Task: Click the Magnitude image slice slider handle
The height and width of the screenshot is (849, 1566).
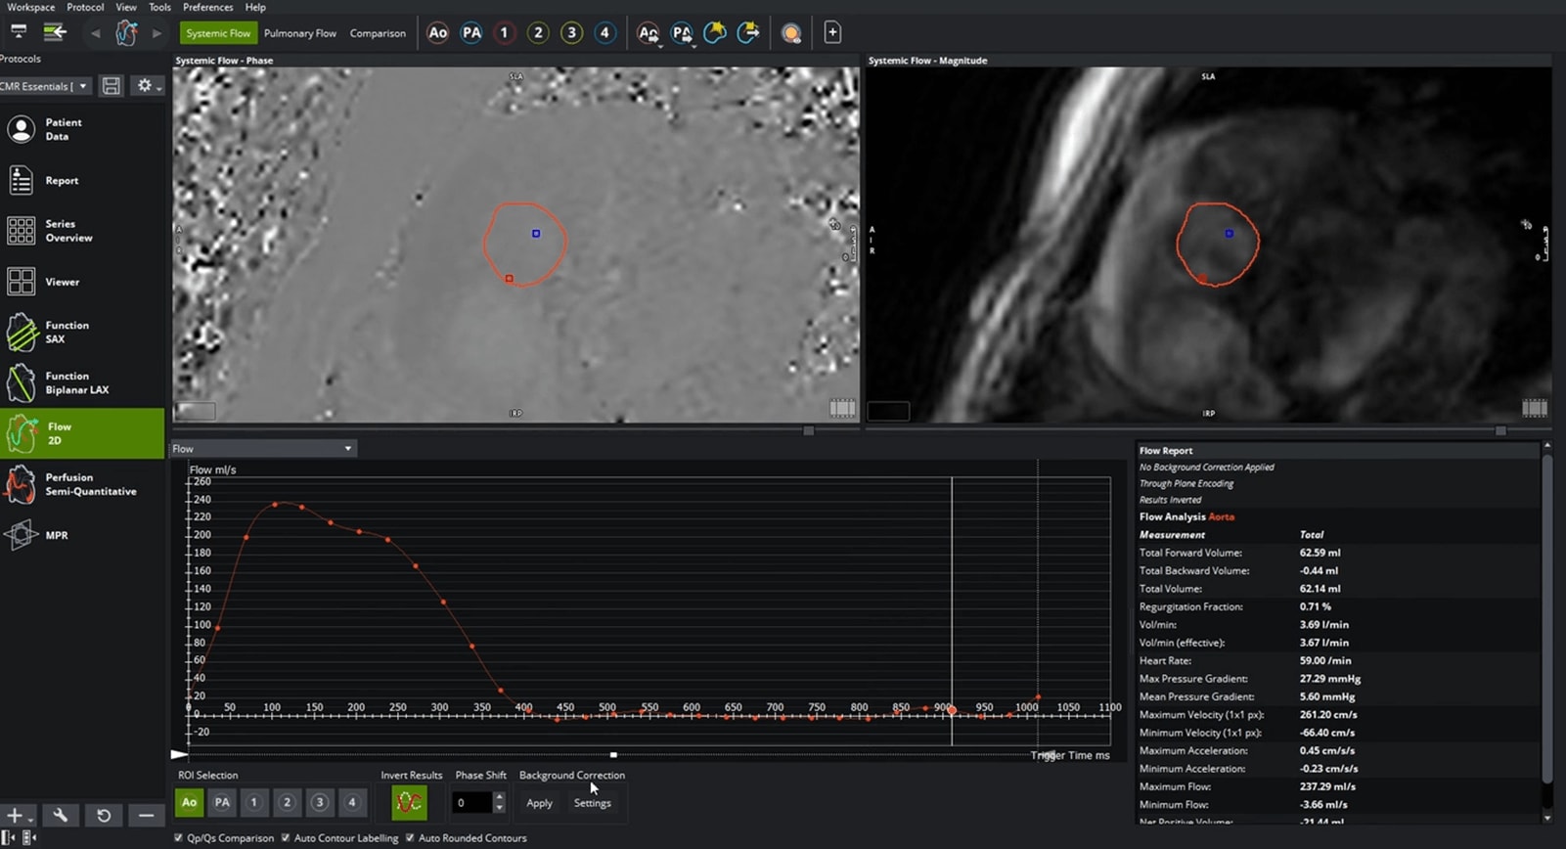Action: [1500, 430]
